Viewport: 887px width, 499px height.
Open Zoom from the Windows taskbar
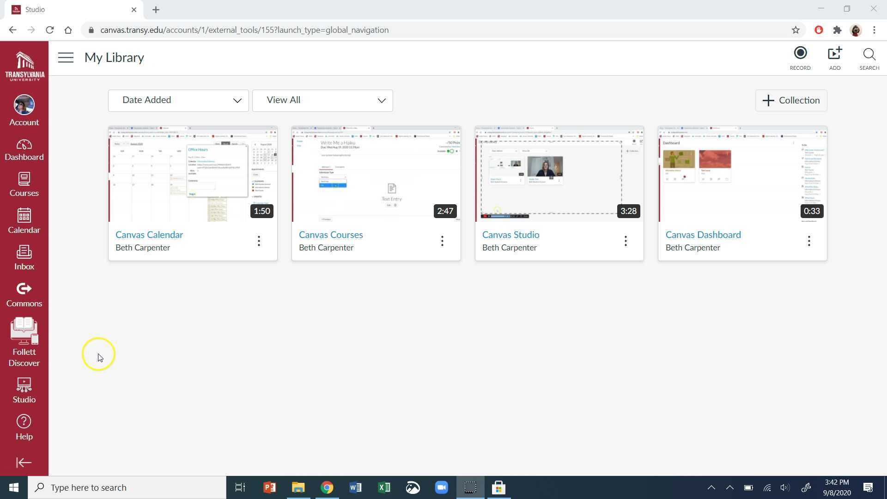(441, 487)
